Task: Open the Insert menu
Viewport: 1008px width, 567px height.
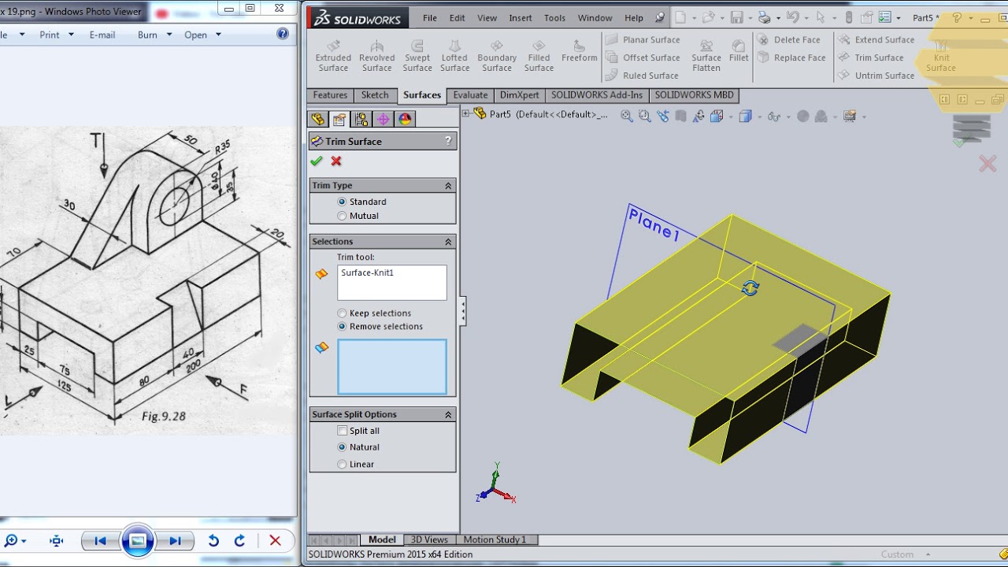Action: click(521, 18)
